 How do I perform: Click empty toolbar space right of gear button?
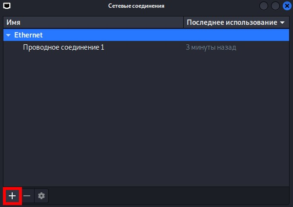tap(168, 196)
